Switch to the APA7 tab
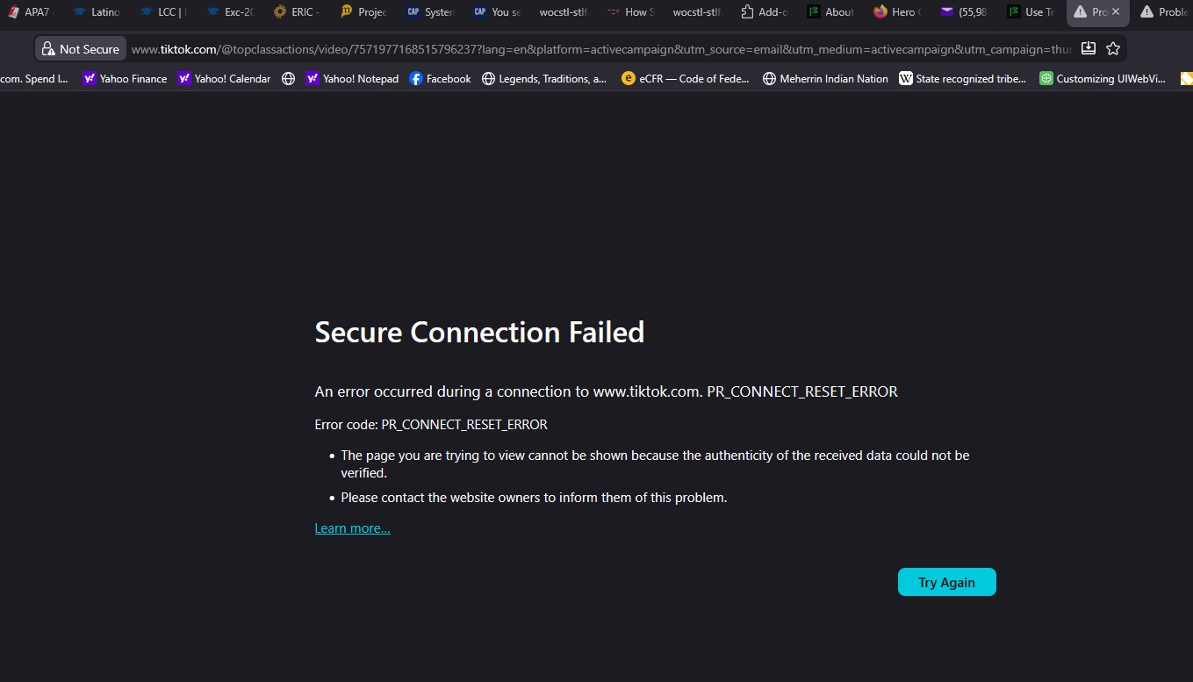The height and width of the screenshot is (682, 1193). tap(30, 12)
